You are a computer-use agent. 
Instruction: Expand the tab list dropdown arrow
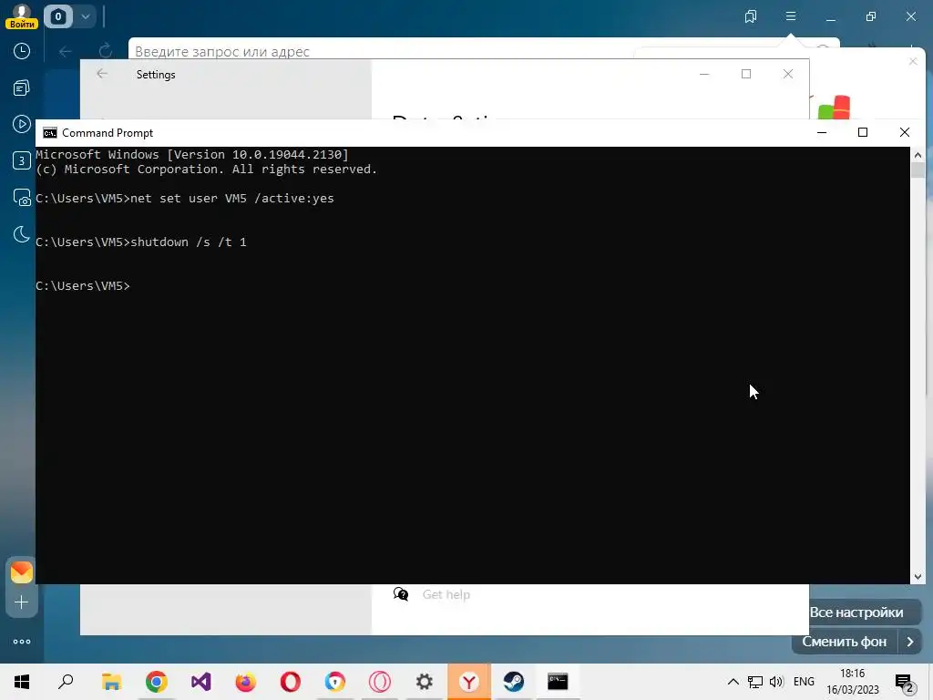pyautogui.click(x=86, y=16)
